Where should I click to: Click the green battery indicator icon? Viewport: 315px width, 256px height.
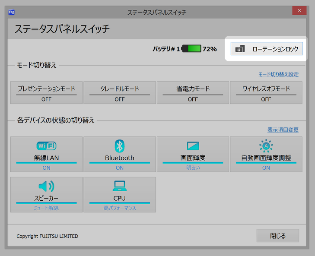[x=191, y=49]
